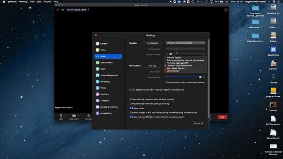Check mute microphone when joining a meeting
Screen dimensions: 283x159
pyautogui.click(x=130, y=104)
